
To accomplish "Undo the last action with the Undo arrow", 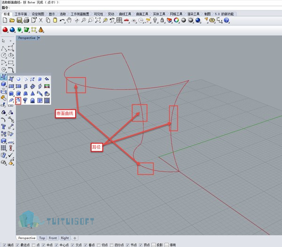I will [62, 21].
